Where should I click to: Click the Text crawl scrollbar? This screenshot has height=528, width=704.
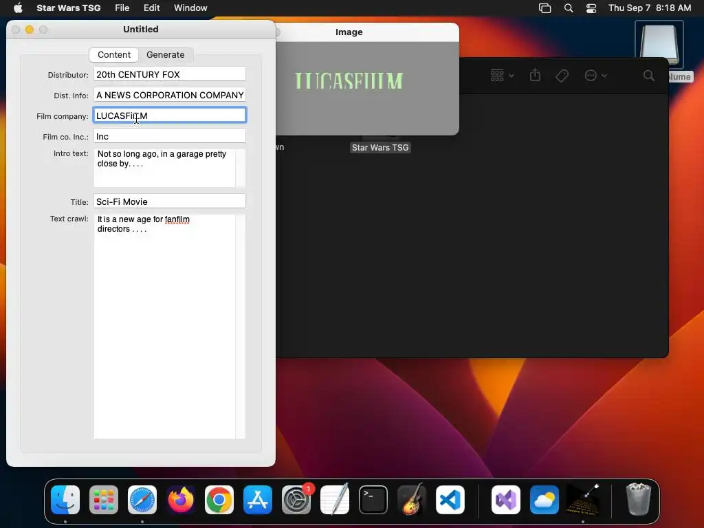241,327
